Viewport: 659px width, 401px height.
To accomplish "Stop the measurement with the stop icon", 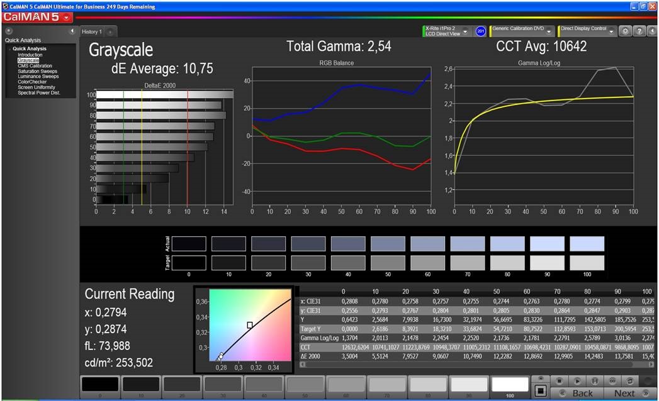I will point(560,381).
